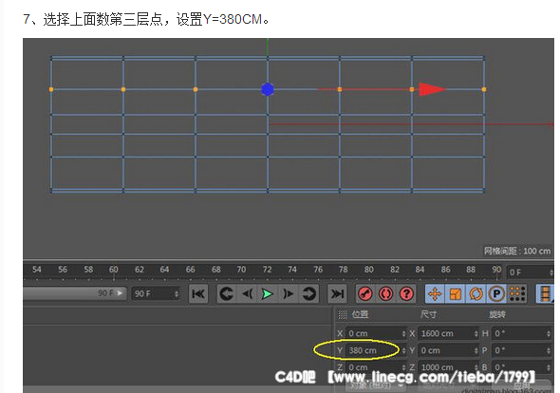Click the red question-mark keyframe selection icon
Image resolution: width=560 pixels, height=393 pixels.
(x=406, y=293)
